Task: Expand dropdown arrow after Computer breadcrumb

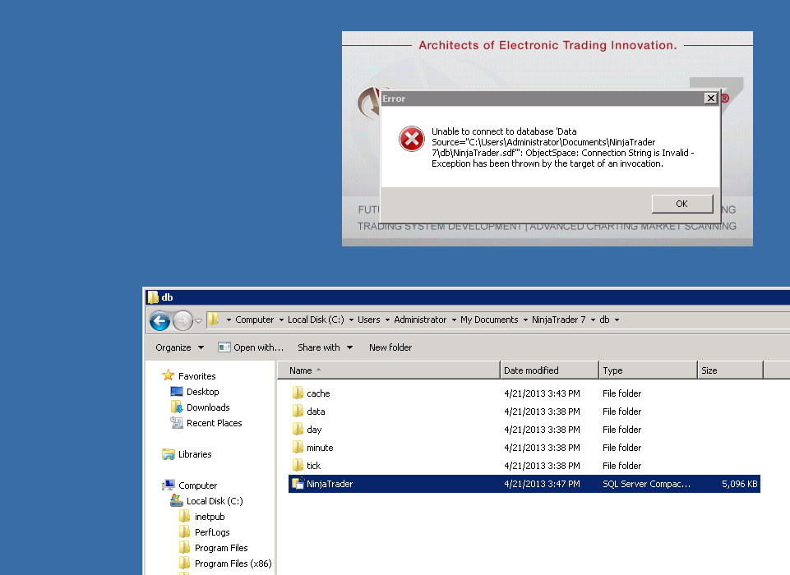Action: pos(281,320)
